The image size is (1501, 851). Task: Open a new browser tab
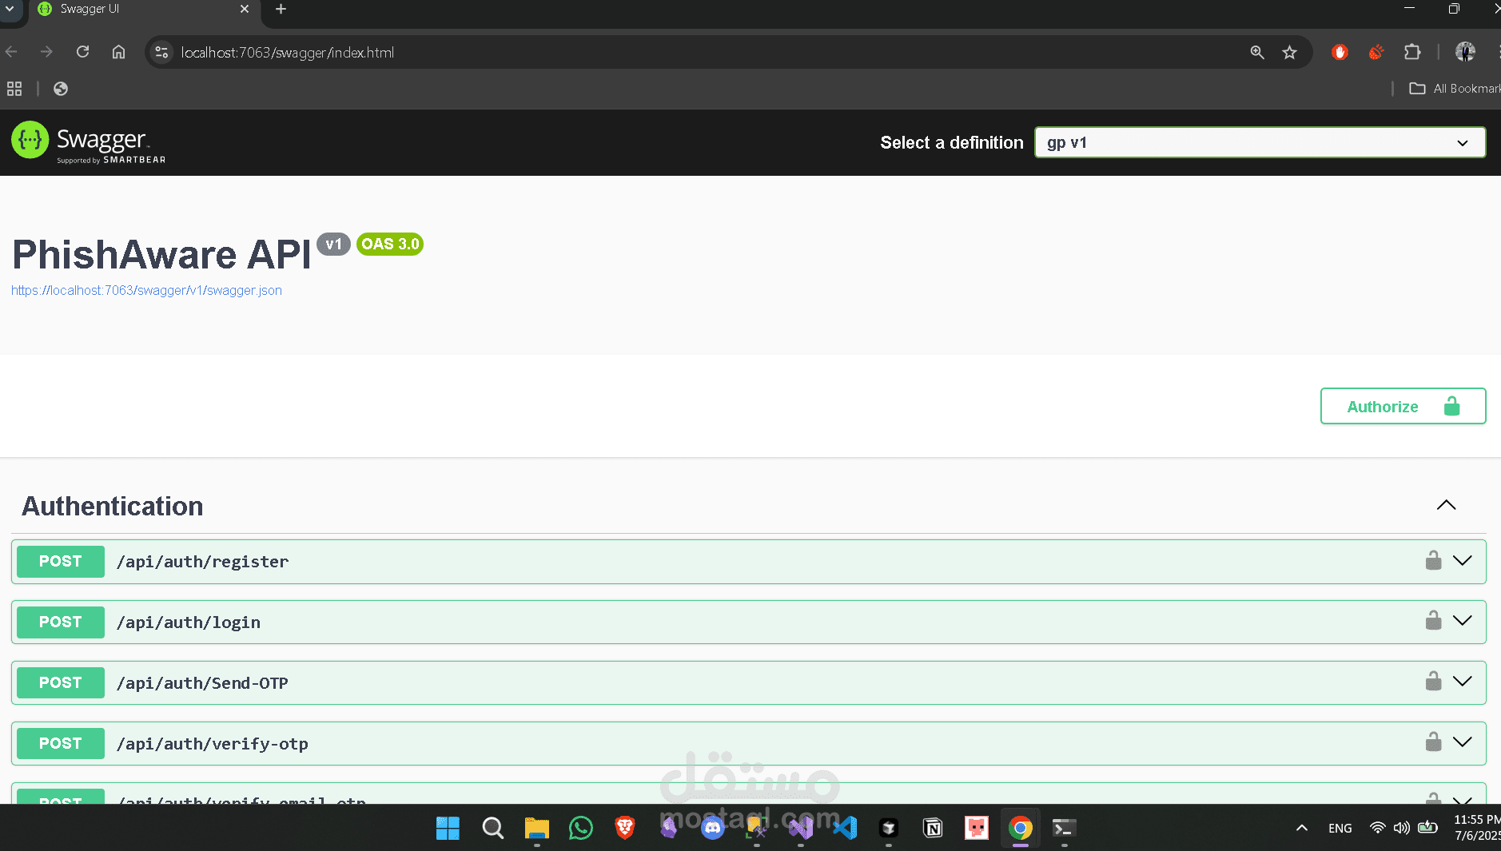[281, 9]
